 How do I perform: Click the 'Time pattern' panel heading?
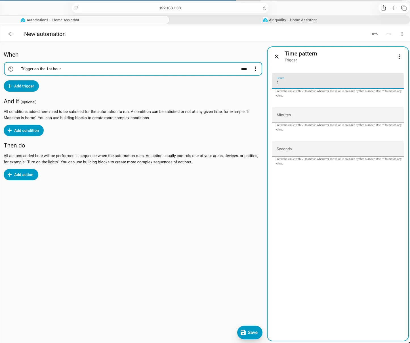pyautogui.click(x=301, y=53)
